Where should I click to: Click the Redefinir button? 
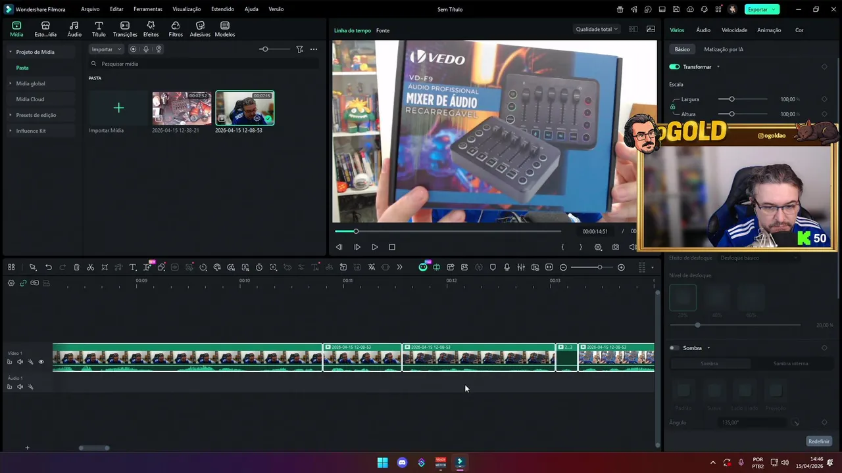(819, 441)
